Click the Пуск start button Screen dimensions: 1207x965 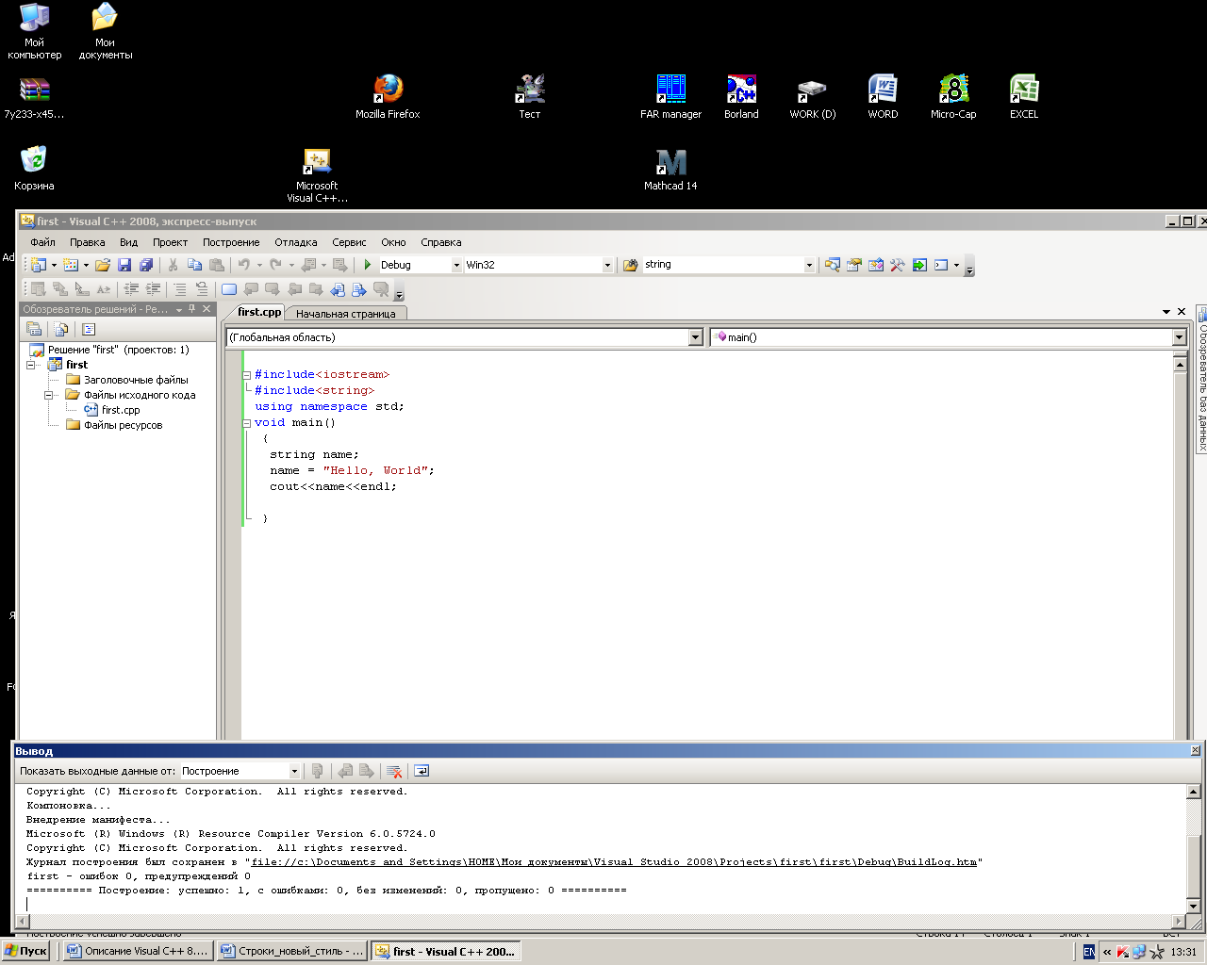tap(26, 951)
